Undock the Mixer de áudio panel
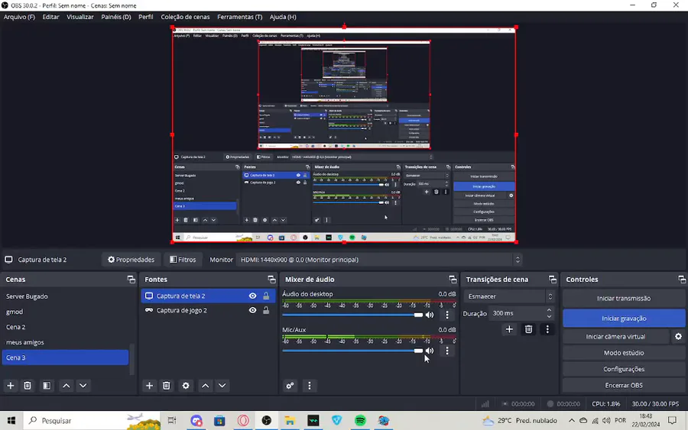The width and height of the screenshot is (688, 430). (x=453, y=280)
